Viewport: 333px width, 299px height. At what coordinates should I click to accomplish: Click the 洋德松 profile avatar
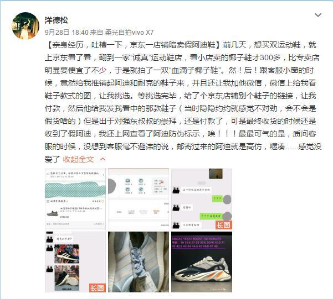click(x=25, y=25)
